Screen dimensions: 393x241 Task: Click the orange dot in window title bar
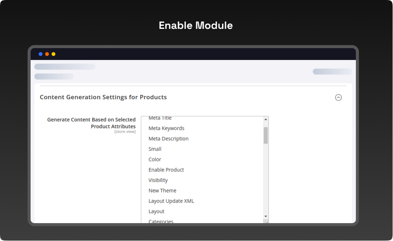pos(47,54)
